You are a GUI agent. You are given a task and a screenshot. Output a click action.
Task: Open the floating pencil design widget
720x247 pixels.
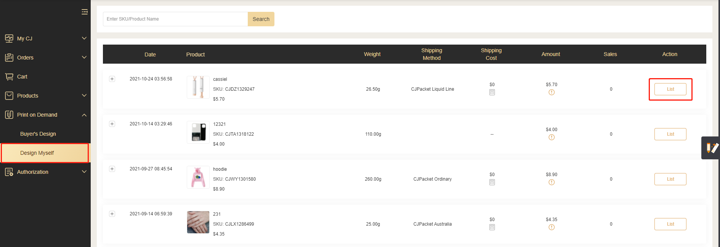[x=712, y=148]
